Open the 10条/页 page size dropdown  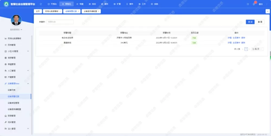(257, 49)
